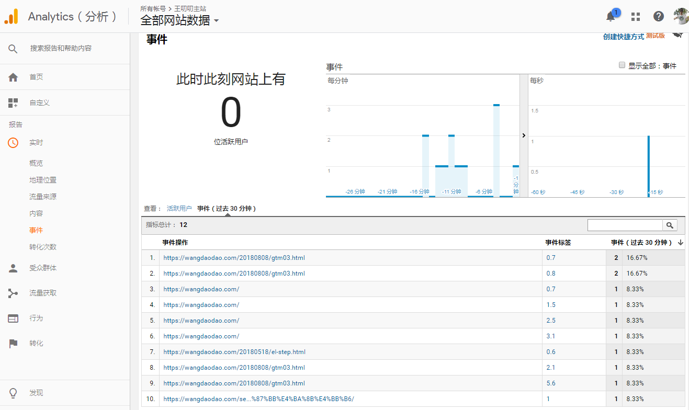Open row 9 gtm03.html event link
This screenshot has height=410, width=689.
point(234,383)
